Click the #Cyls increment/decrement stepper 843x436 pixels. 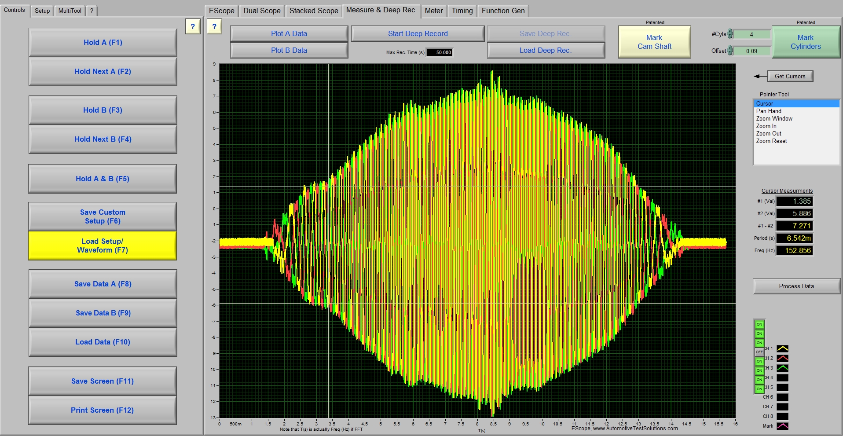[730, 34]
